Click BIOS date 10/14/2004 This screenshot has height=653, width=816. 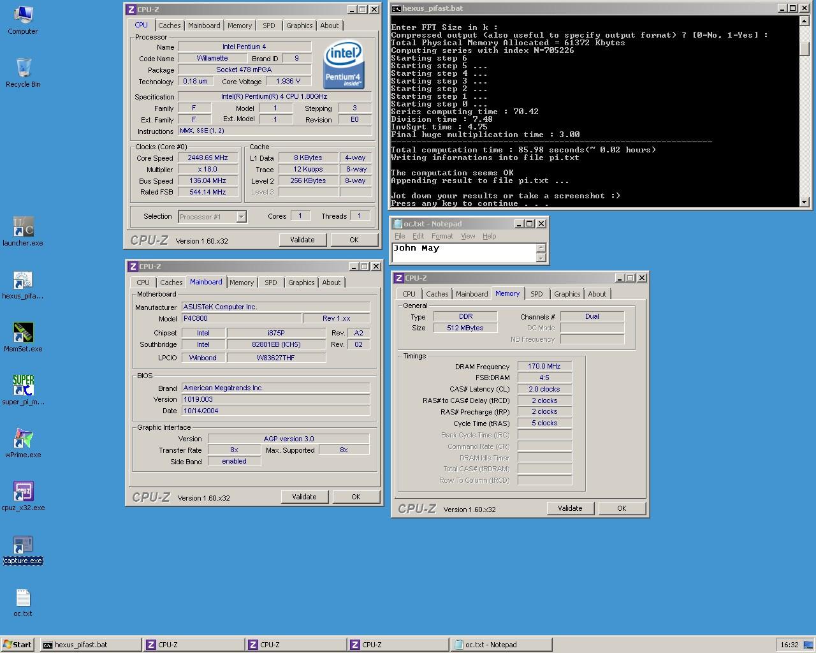275,411
